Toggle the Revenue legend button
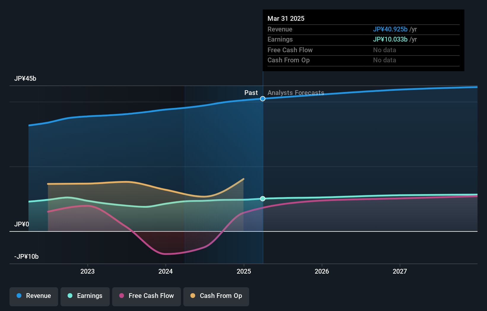The height and width of the screenshot is (311, 487). coord(34,296)
